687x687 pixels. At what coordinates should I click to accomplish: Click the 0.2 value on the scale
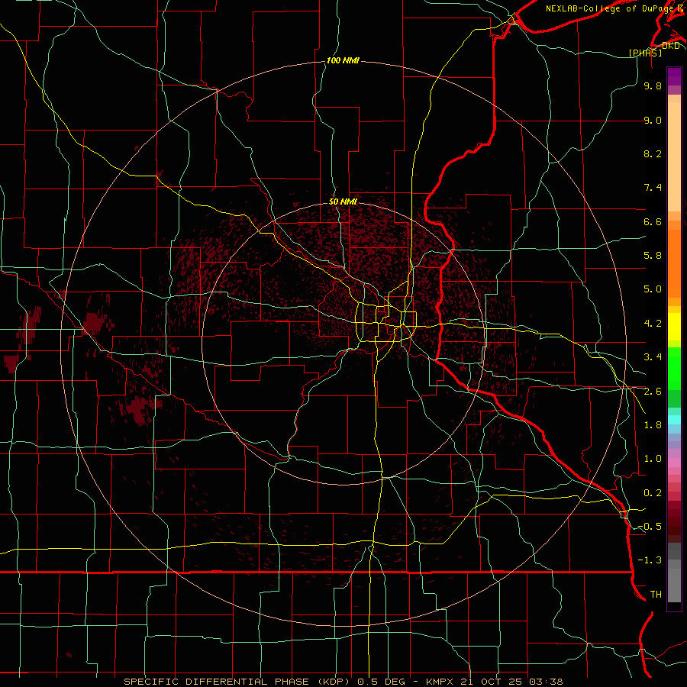[x=653, y=493]
